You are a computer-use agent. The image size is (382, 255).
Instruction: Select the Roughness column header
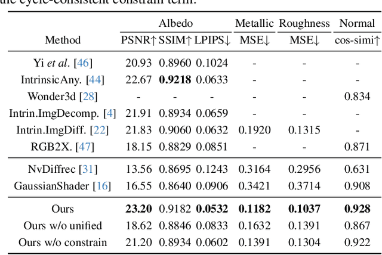[x=304, y=24]
